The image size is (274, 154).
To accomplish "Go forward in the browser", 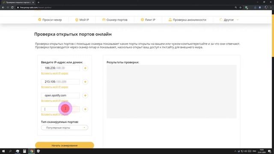I will click(x=8, y=8).
